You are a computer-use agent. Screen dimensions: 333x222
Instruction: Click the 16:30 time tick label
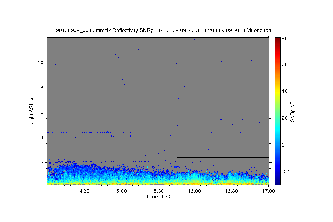pyautogui.click(x=231, y=191)
